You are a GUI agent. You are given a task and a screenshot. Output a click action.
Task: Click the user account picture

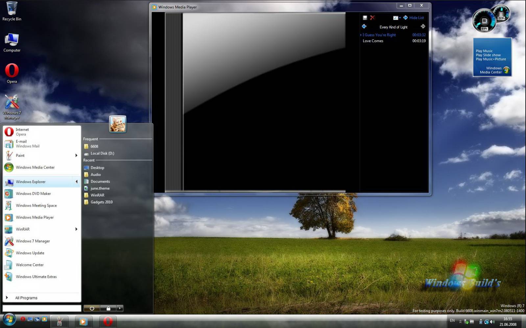pyautogui.click(x=118, y=124)
